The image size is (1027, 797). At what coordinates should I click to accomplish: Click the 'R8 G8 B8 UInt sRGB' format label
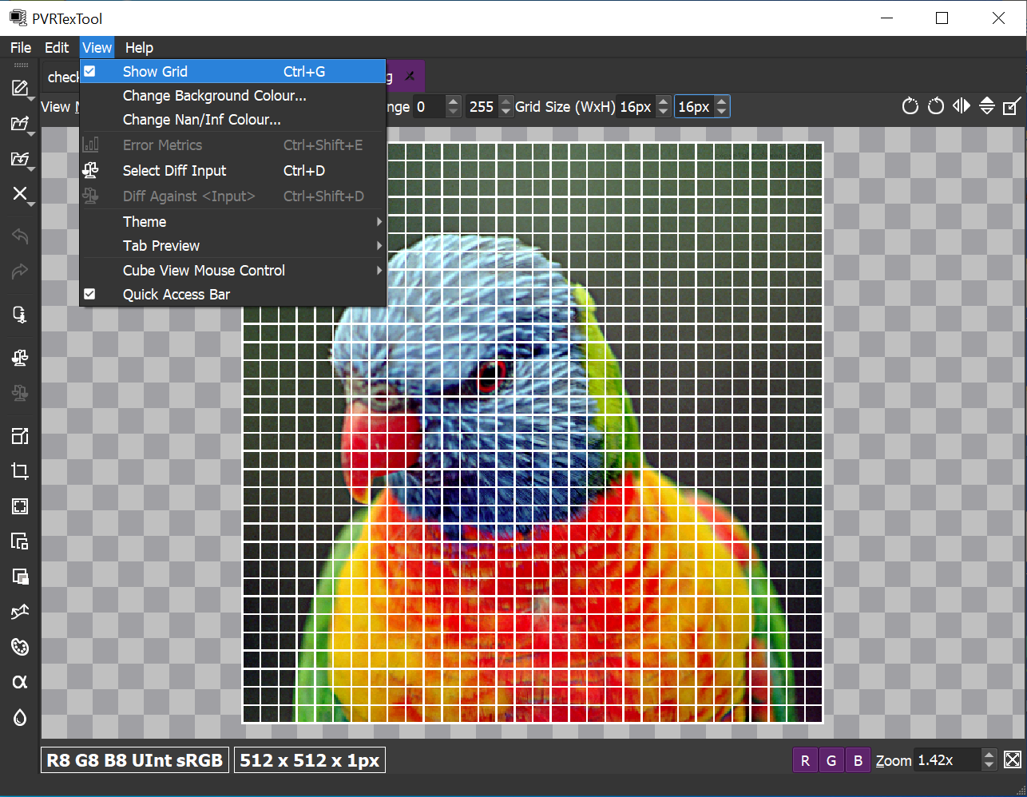click(135, 760)
